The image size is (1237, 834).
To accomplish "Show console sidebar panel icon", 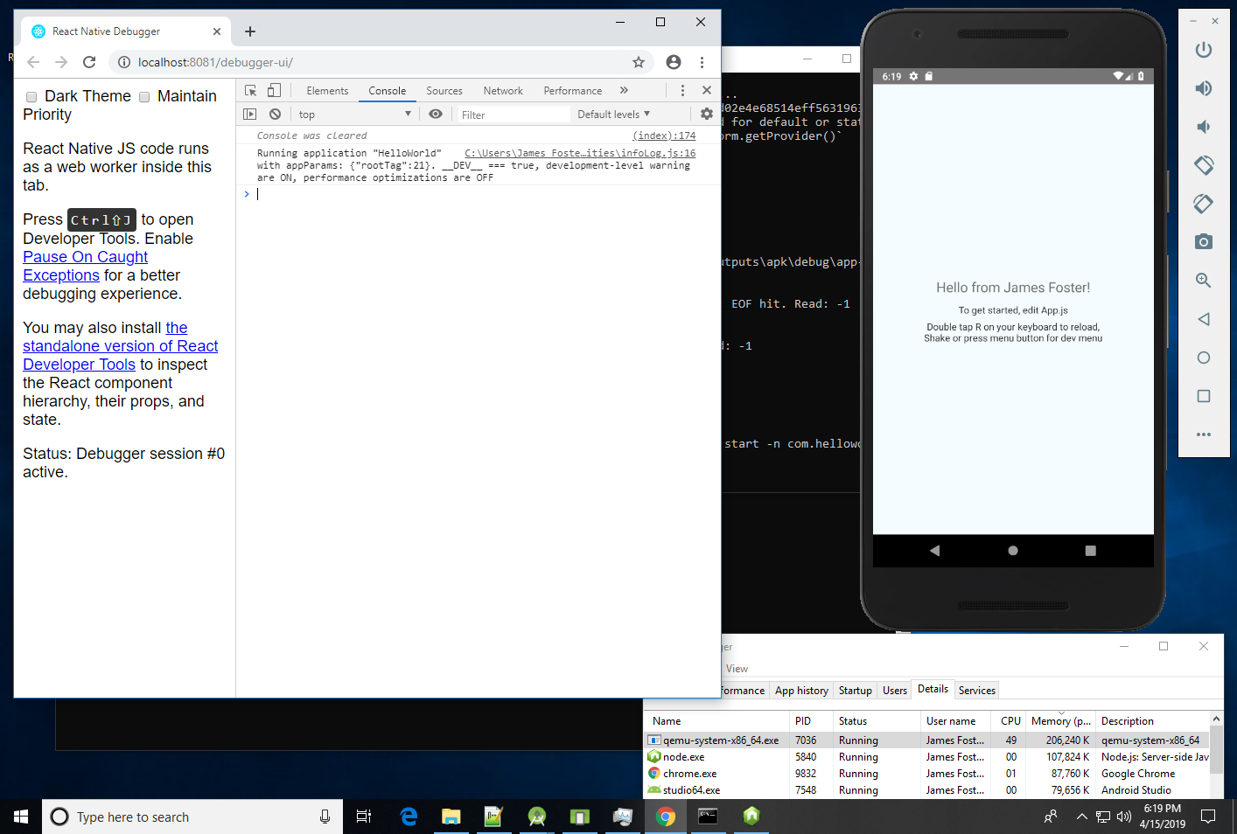I will point(250,115).
